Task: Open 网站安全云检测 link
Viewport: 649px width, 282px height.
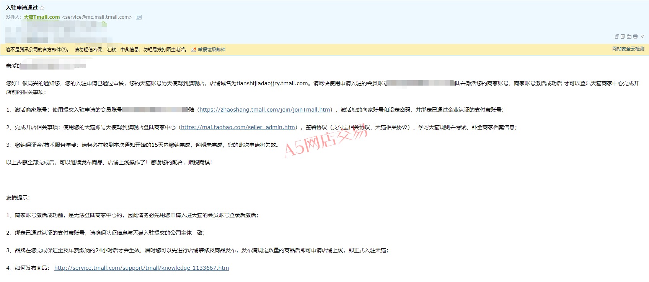Action: (628, 49)
